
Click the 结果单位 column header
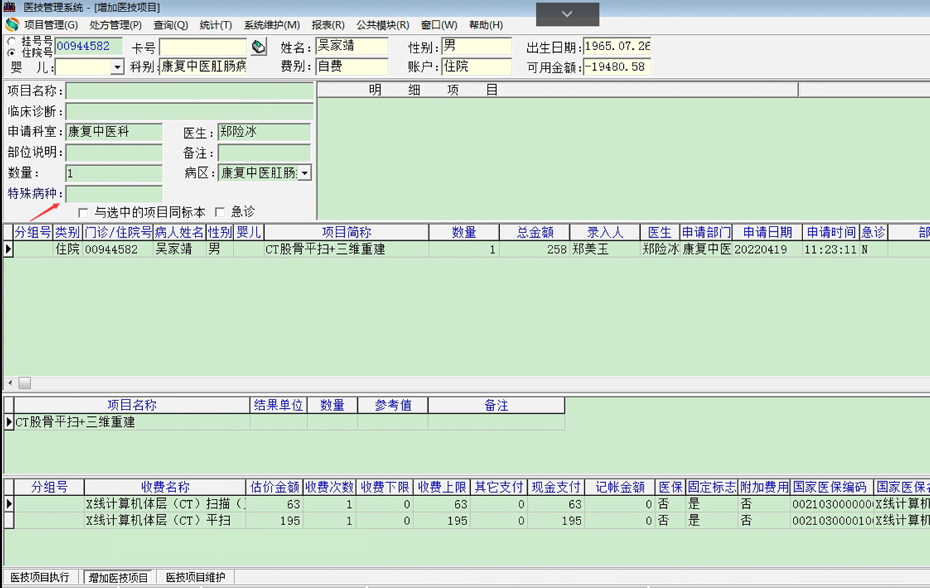point(279,405)
